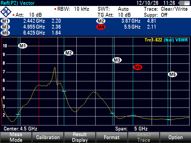This screenshot has width=191, height=143.
Task: Select the Result Display softkey
Action: click(80, 137)
